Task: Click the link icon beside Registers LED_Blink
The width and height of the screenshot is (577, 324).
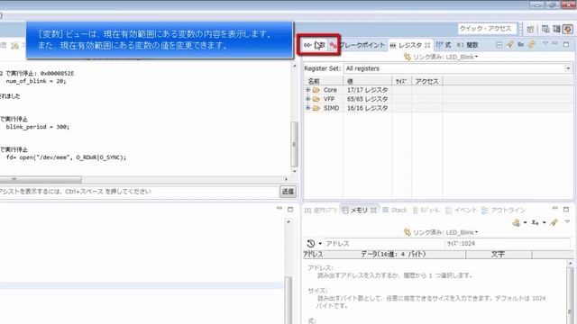Action: (x=407, y=57)
